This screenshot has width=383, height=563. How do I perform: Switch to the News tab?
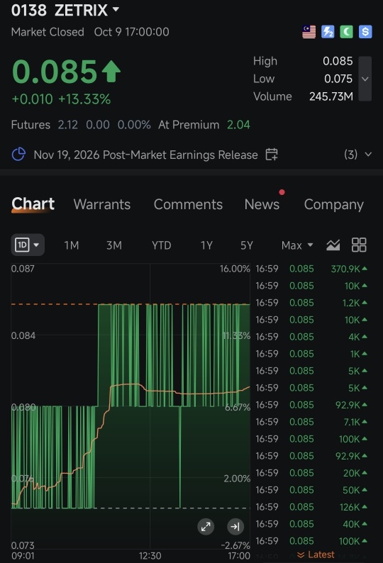tap(262, 204)
